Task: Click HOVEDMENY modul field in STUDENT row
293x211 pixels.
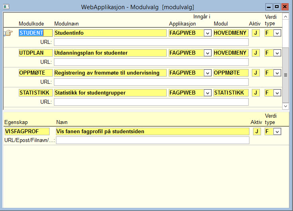Action: [231, 33]
